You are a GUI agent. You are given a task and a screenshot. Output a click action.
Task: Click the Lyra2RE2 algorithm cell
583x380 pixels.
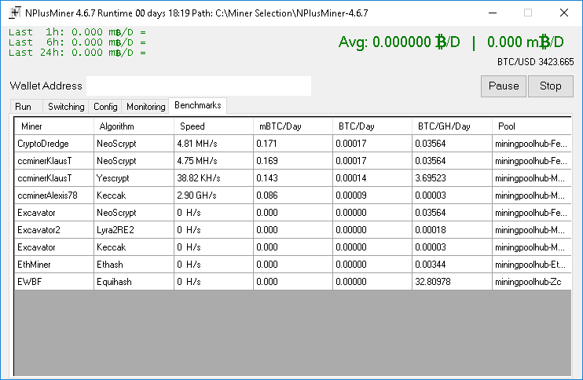coord(134,230)
